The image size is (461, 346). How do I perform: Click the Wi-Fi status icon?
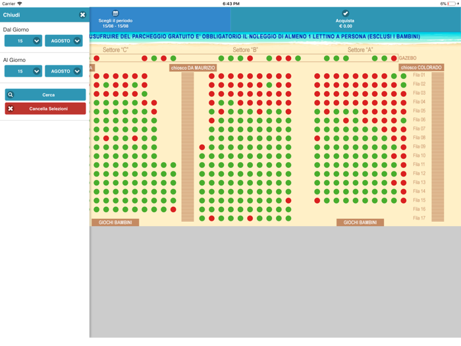pos(20,3)
